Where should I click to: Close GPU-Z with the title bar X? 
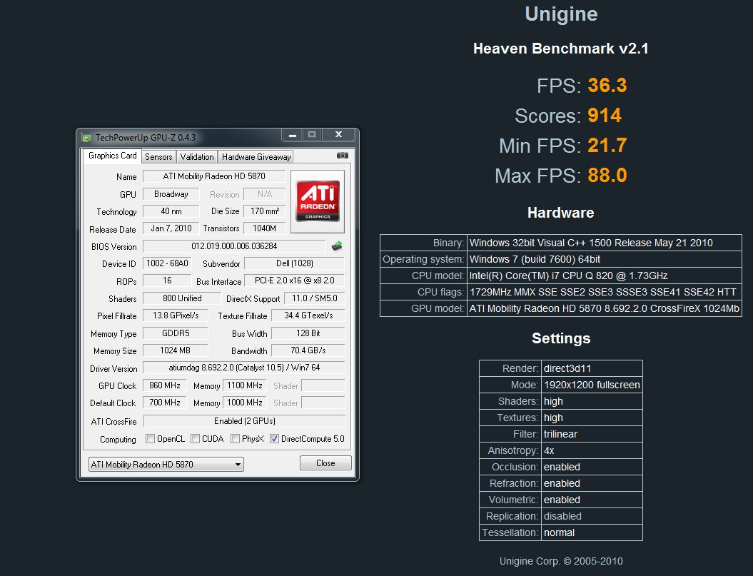[x=338, y=134]
